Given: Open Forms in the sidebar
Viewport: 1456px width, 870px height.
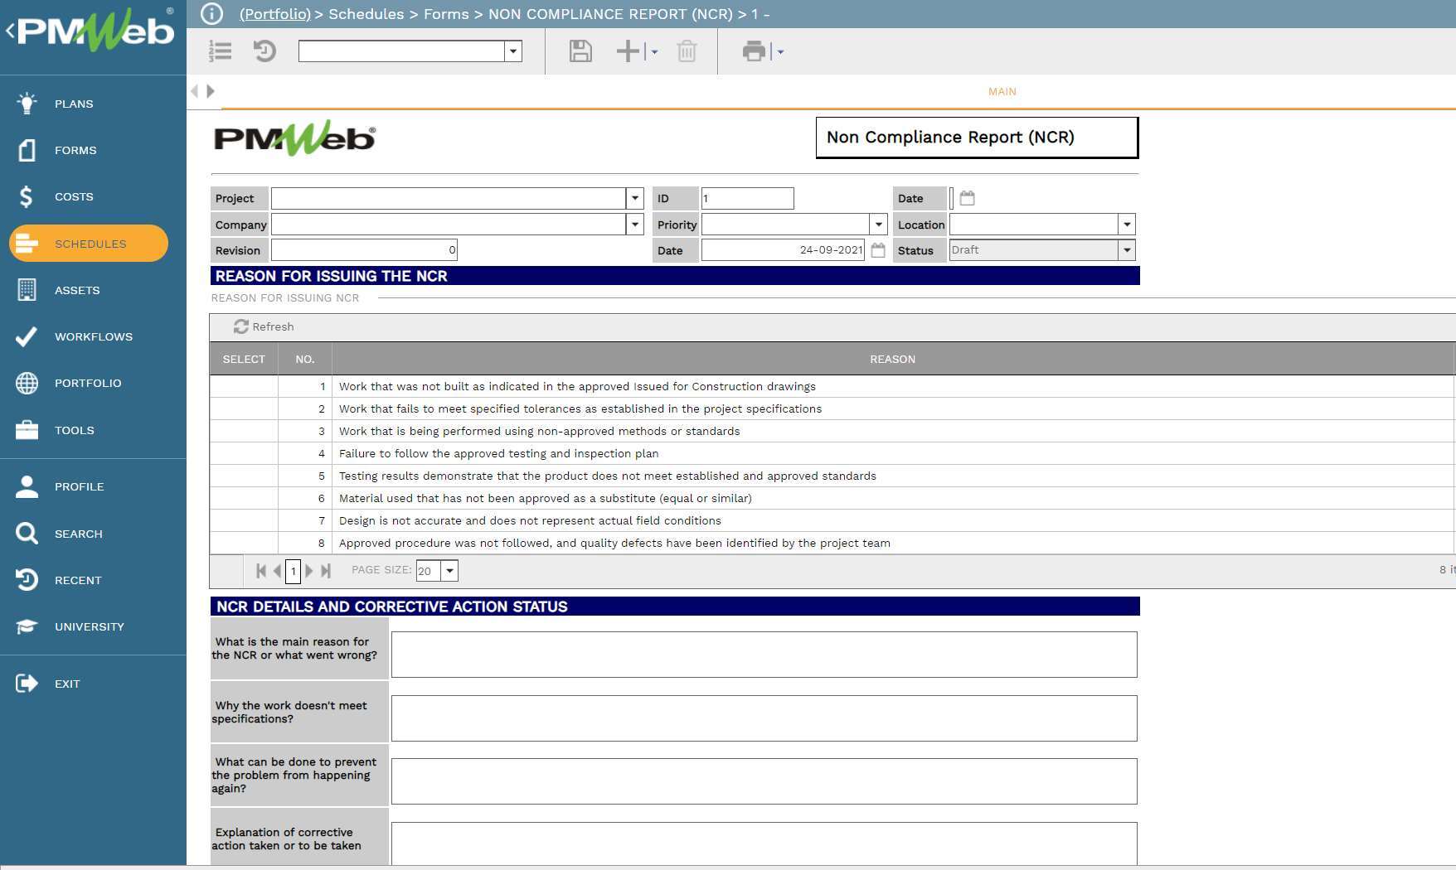Looking at the screenshot, I should [75, 150].
